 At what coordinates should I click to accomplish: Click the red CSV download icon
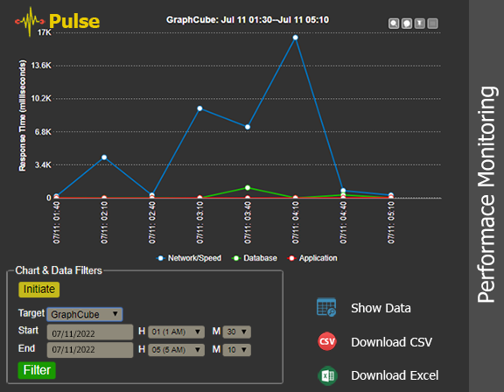click(327, 341)
